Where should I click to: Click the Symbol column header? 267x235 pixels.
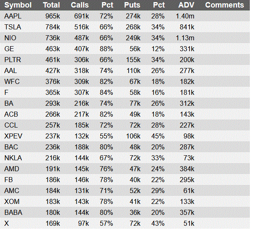tap(18, 5)
